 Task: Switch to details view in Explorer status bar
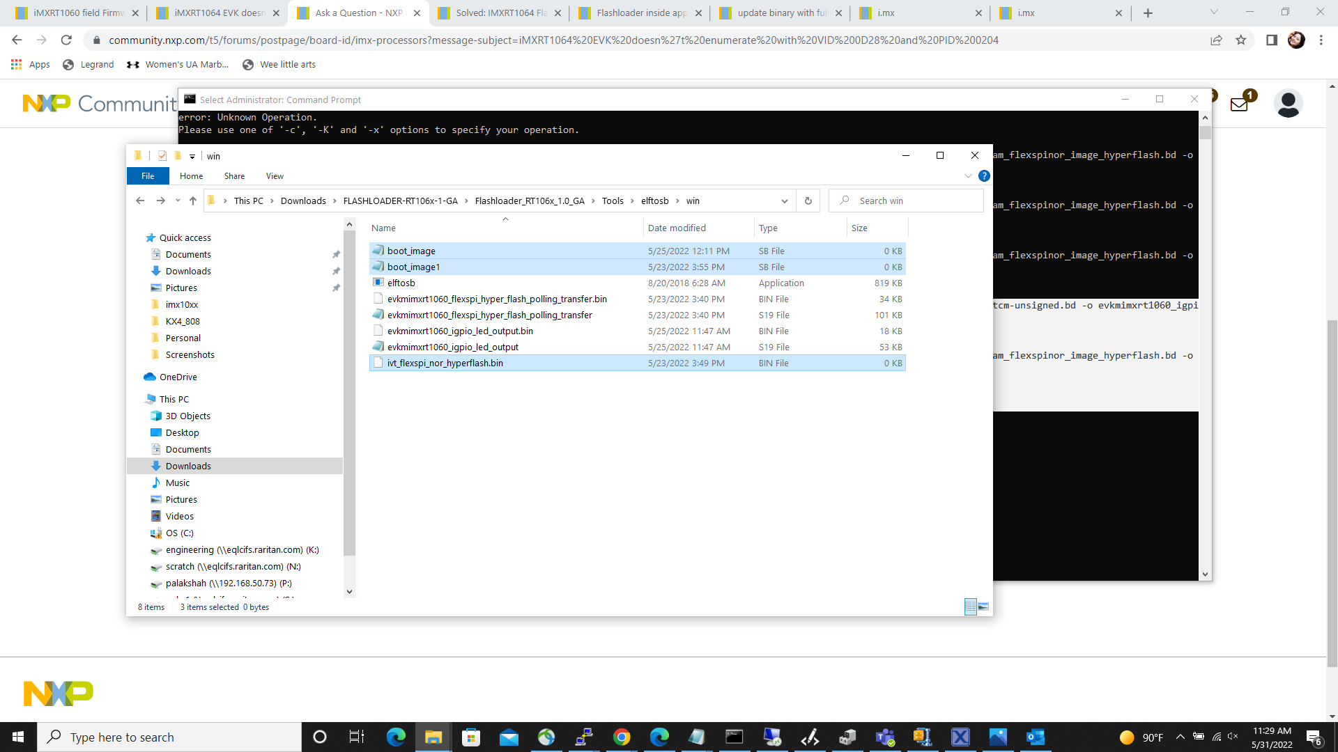tap(970, 606)
